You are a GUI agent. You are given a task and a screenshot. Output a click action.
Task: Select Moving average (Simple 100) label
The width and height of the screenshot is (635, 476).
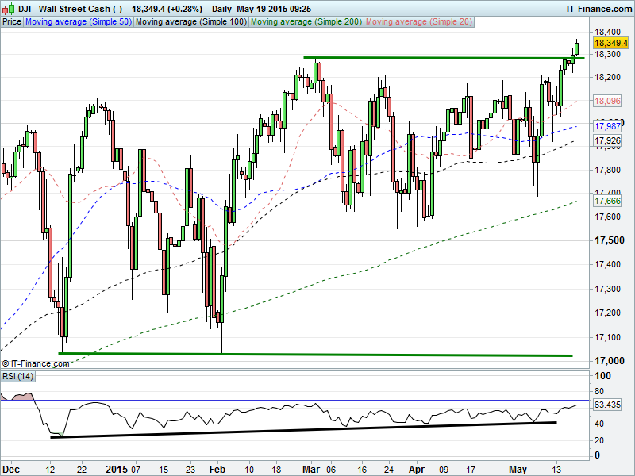pos(190,22)
